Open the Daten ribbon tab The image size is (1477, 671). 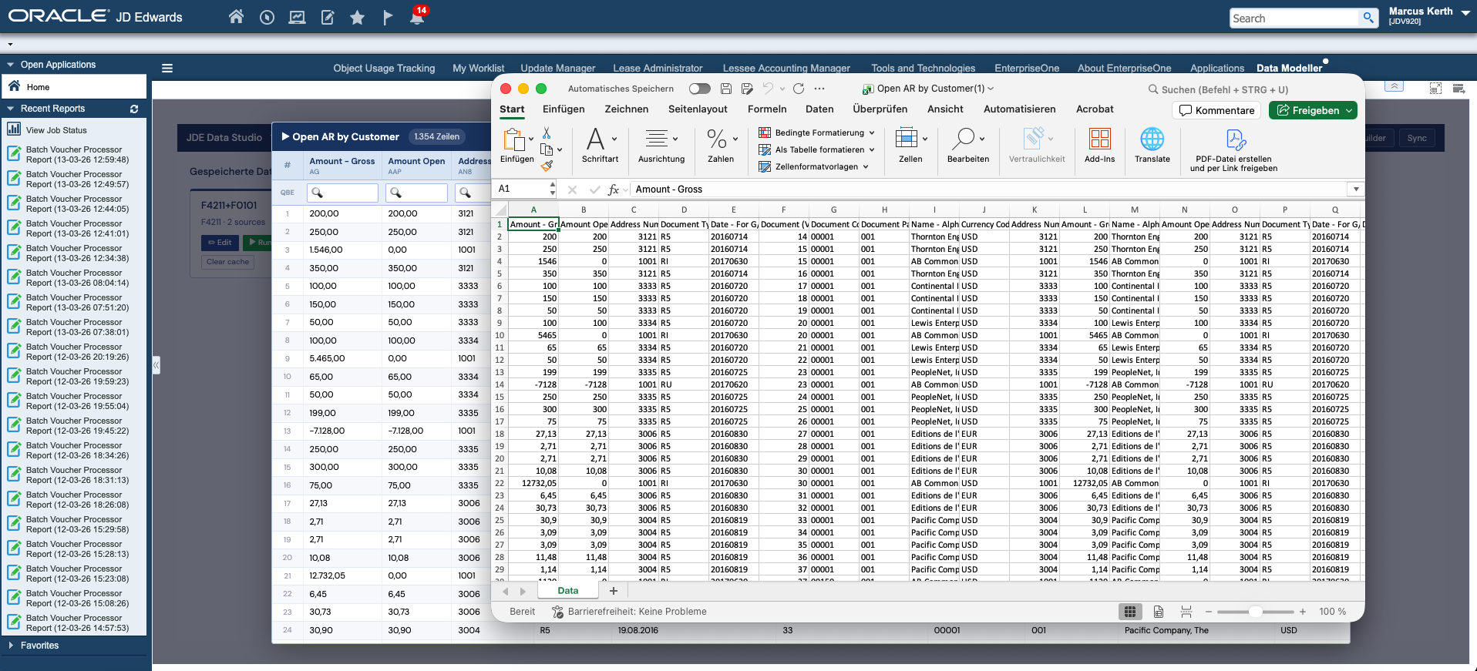(x=819, y=109)
